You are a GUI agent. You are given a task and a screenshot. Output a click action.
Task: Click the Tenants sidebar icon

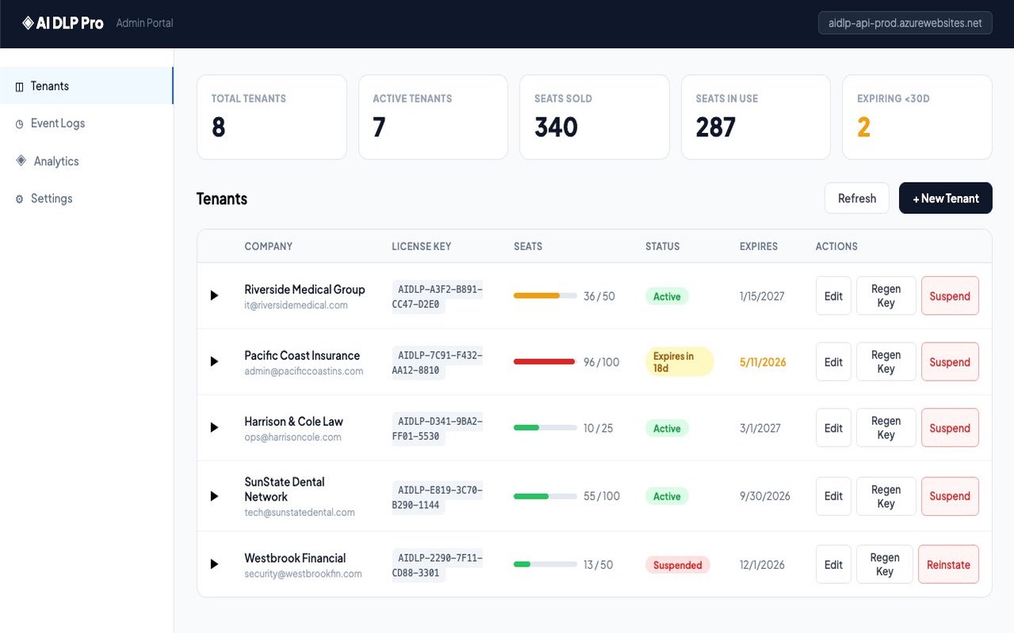coord(20,86)
